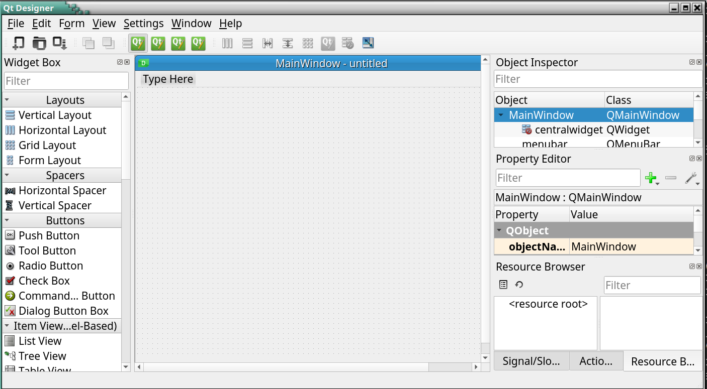707x389 pixels.
Task: Open the File menu
Action: pos(16,23)
